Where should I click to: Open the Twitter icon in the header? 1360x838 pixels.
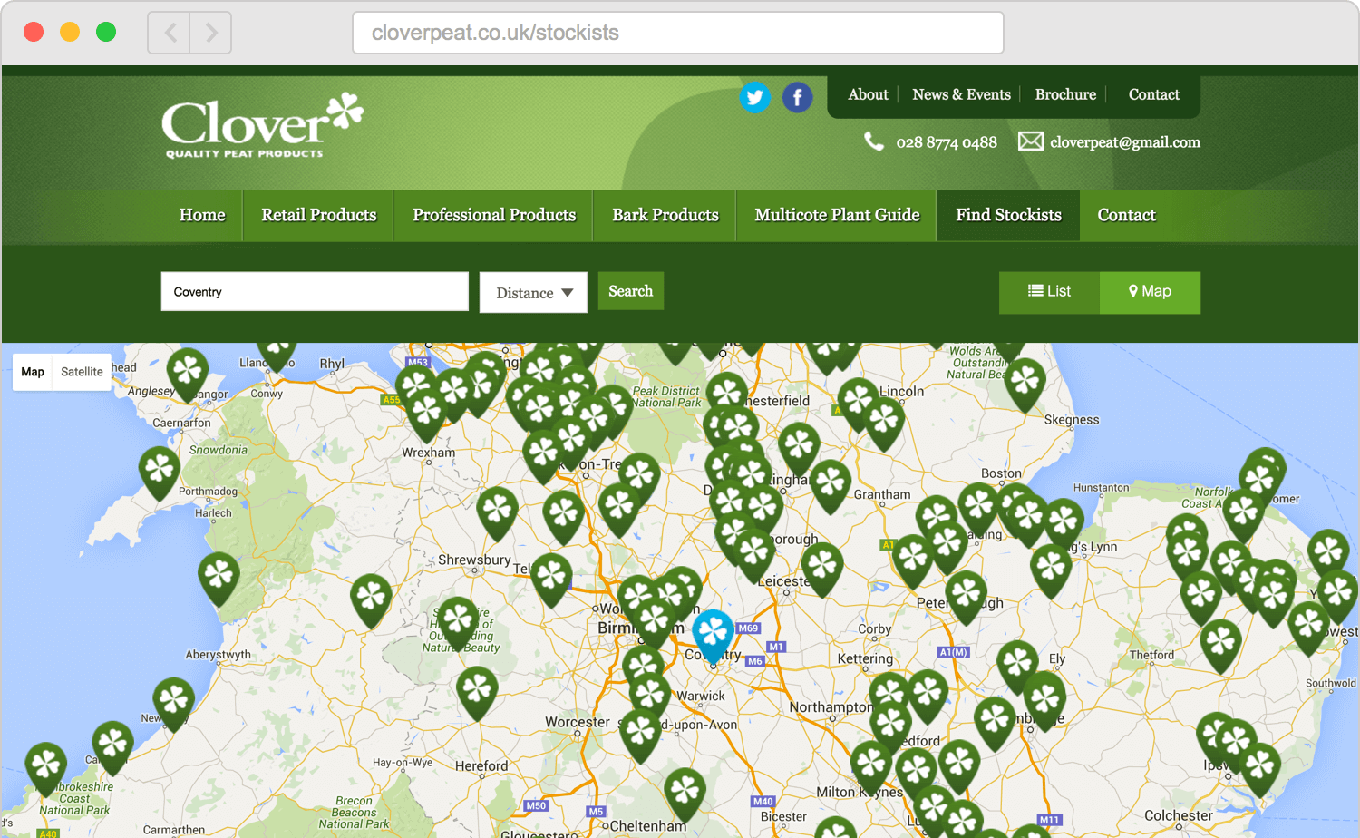click(754, 97)
